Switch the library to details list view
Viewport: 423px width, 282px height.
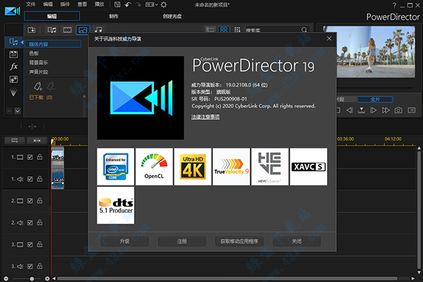coord(210,30)
